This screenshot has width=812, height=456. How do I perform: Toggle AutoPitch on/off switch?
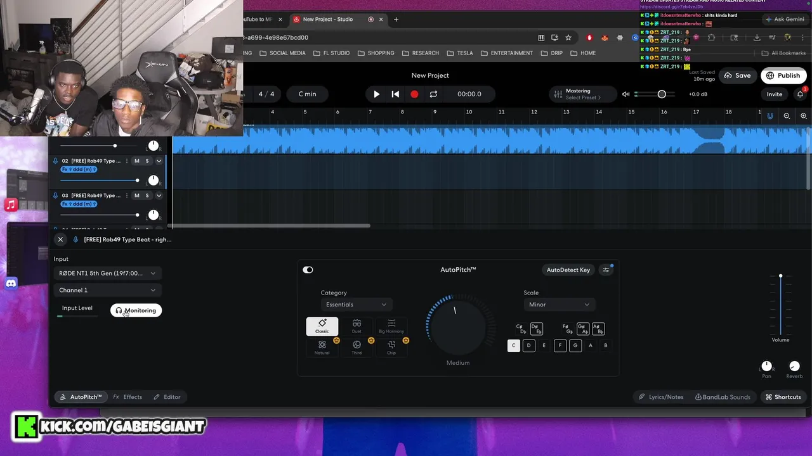click(x=308, y=270)
